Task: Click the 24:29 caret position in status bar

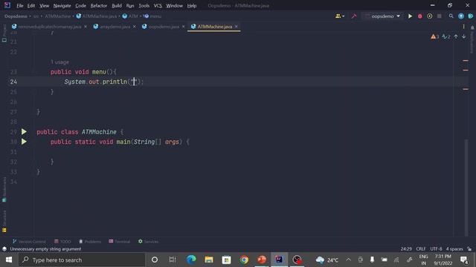Action: click(x=406, y=249)
